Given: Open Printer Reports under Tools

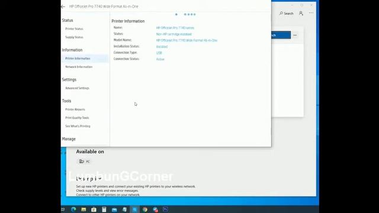Looking at the screenshot, I should click(75, 109).
